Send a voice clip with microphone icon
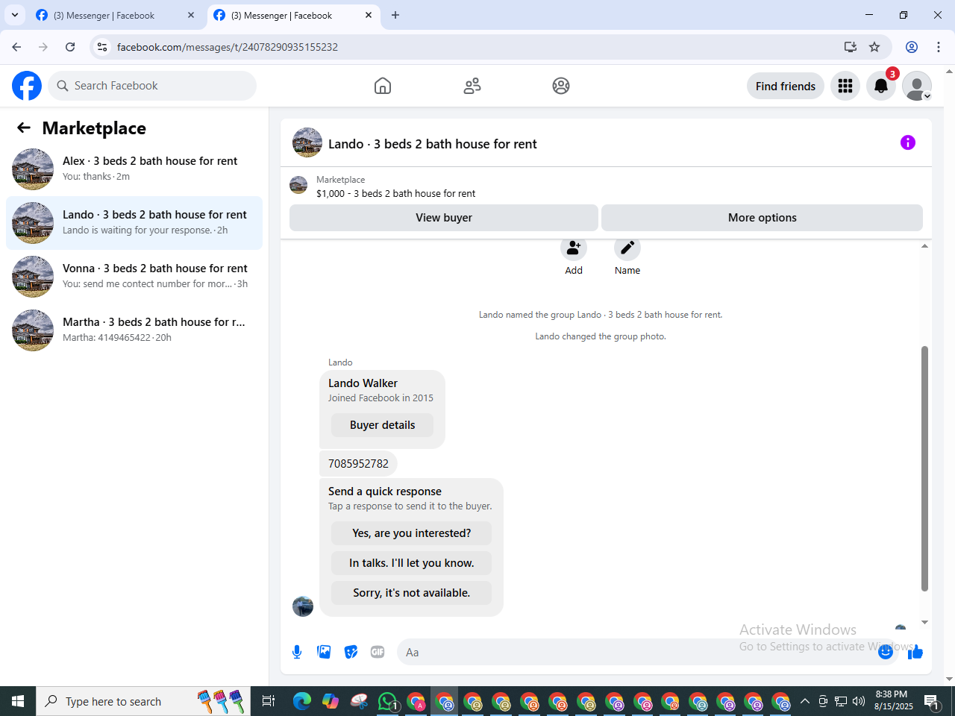The image size is (955, 716). pos(297,652)
